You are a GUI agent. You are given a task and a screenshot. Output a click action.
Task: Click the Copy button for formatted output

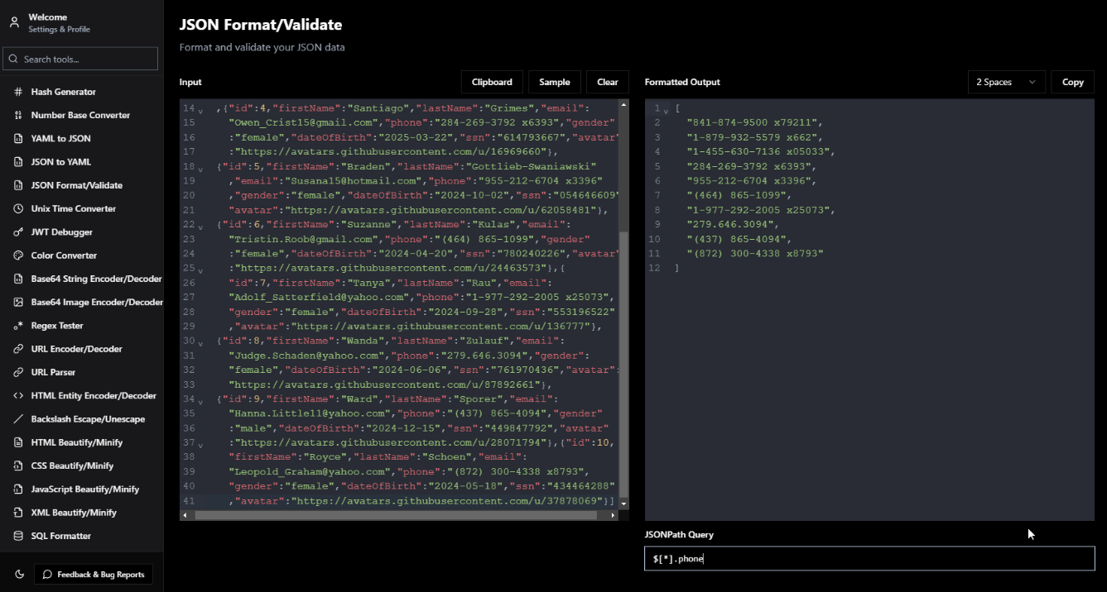tap(1072, 82)
